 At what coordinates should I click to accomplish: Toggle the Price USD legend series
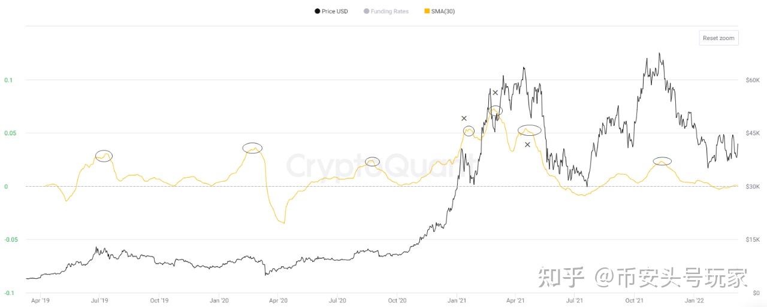click(334, 11)
